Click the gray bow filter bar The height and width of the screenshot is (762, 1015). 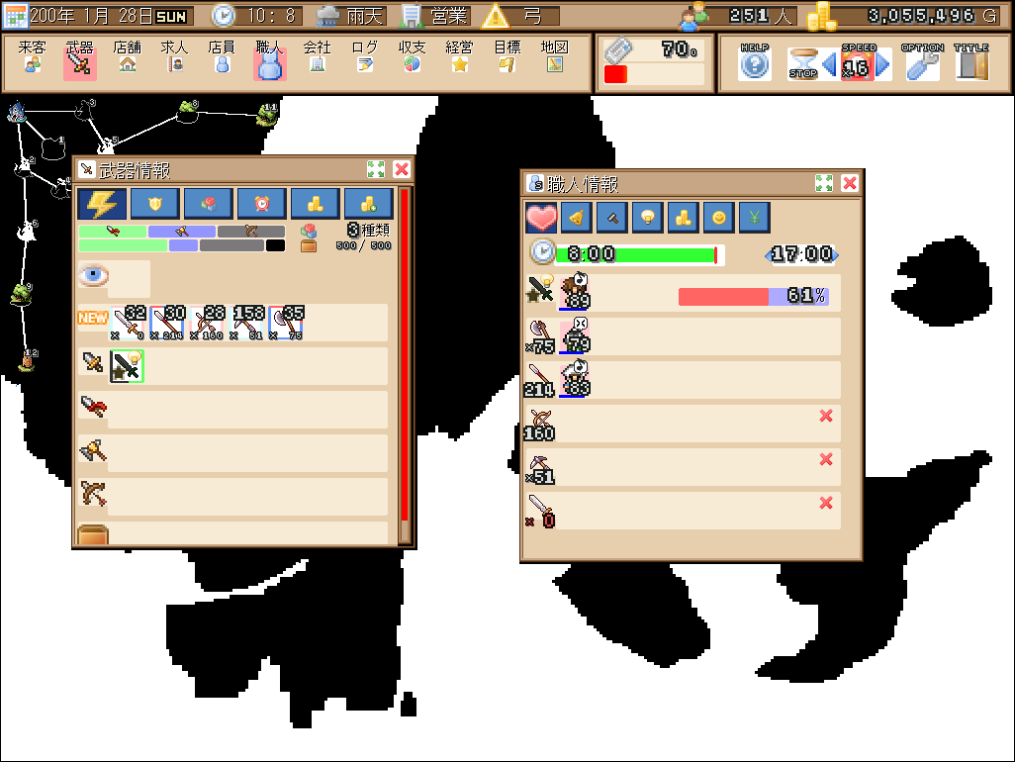point(251,232)
